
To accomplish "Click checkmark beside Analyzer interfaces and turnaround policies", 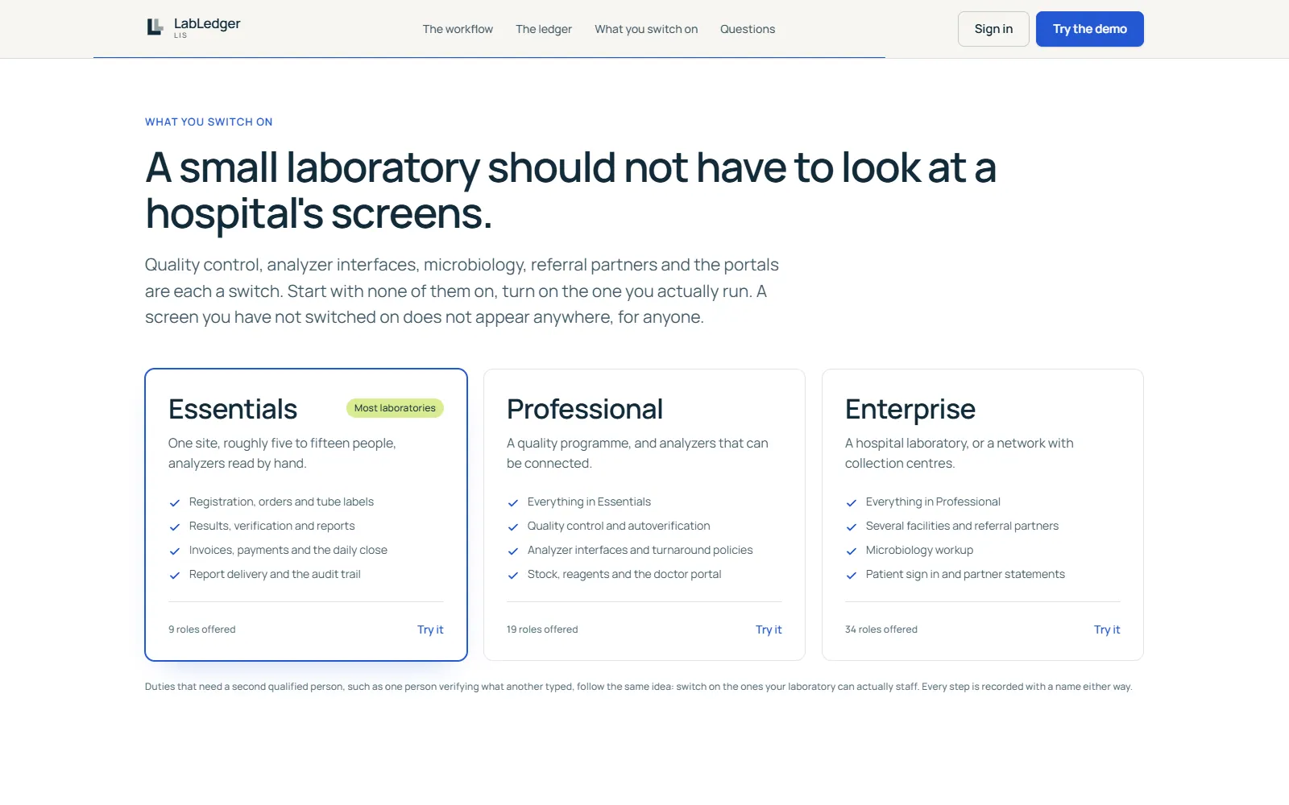I will click(x=513, y=551).
